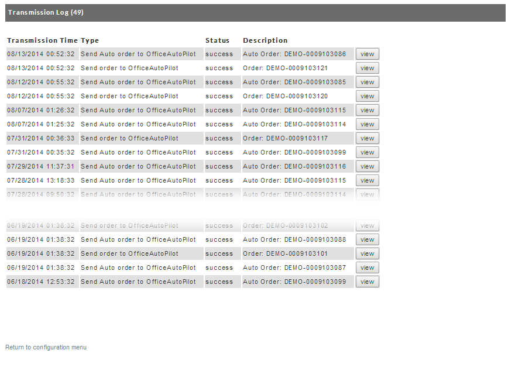This screenshot has width=515, height=367.
Task: Click the Transmission Log (49) header
Action: 255,13
